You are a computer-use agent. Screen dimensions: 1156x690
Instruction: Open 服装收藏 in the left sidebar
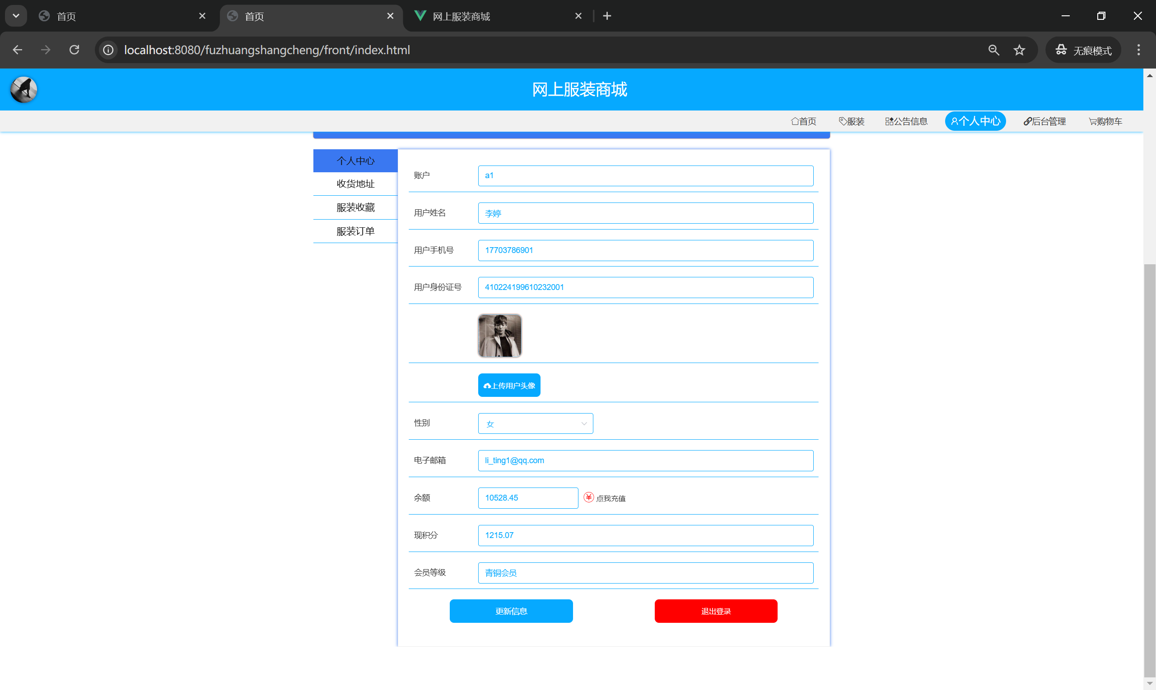(355, 208)
